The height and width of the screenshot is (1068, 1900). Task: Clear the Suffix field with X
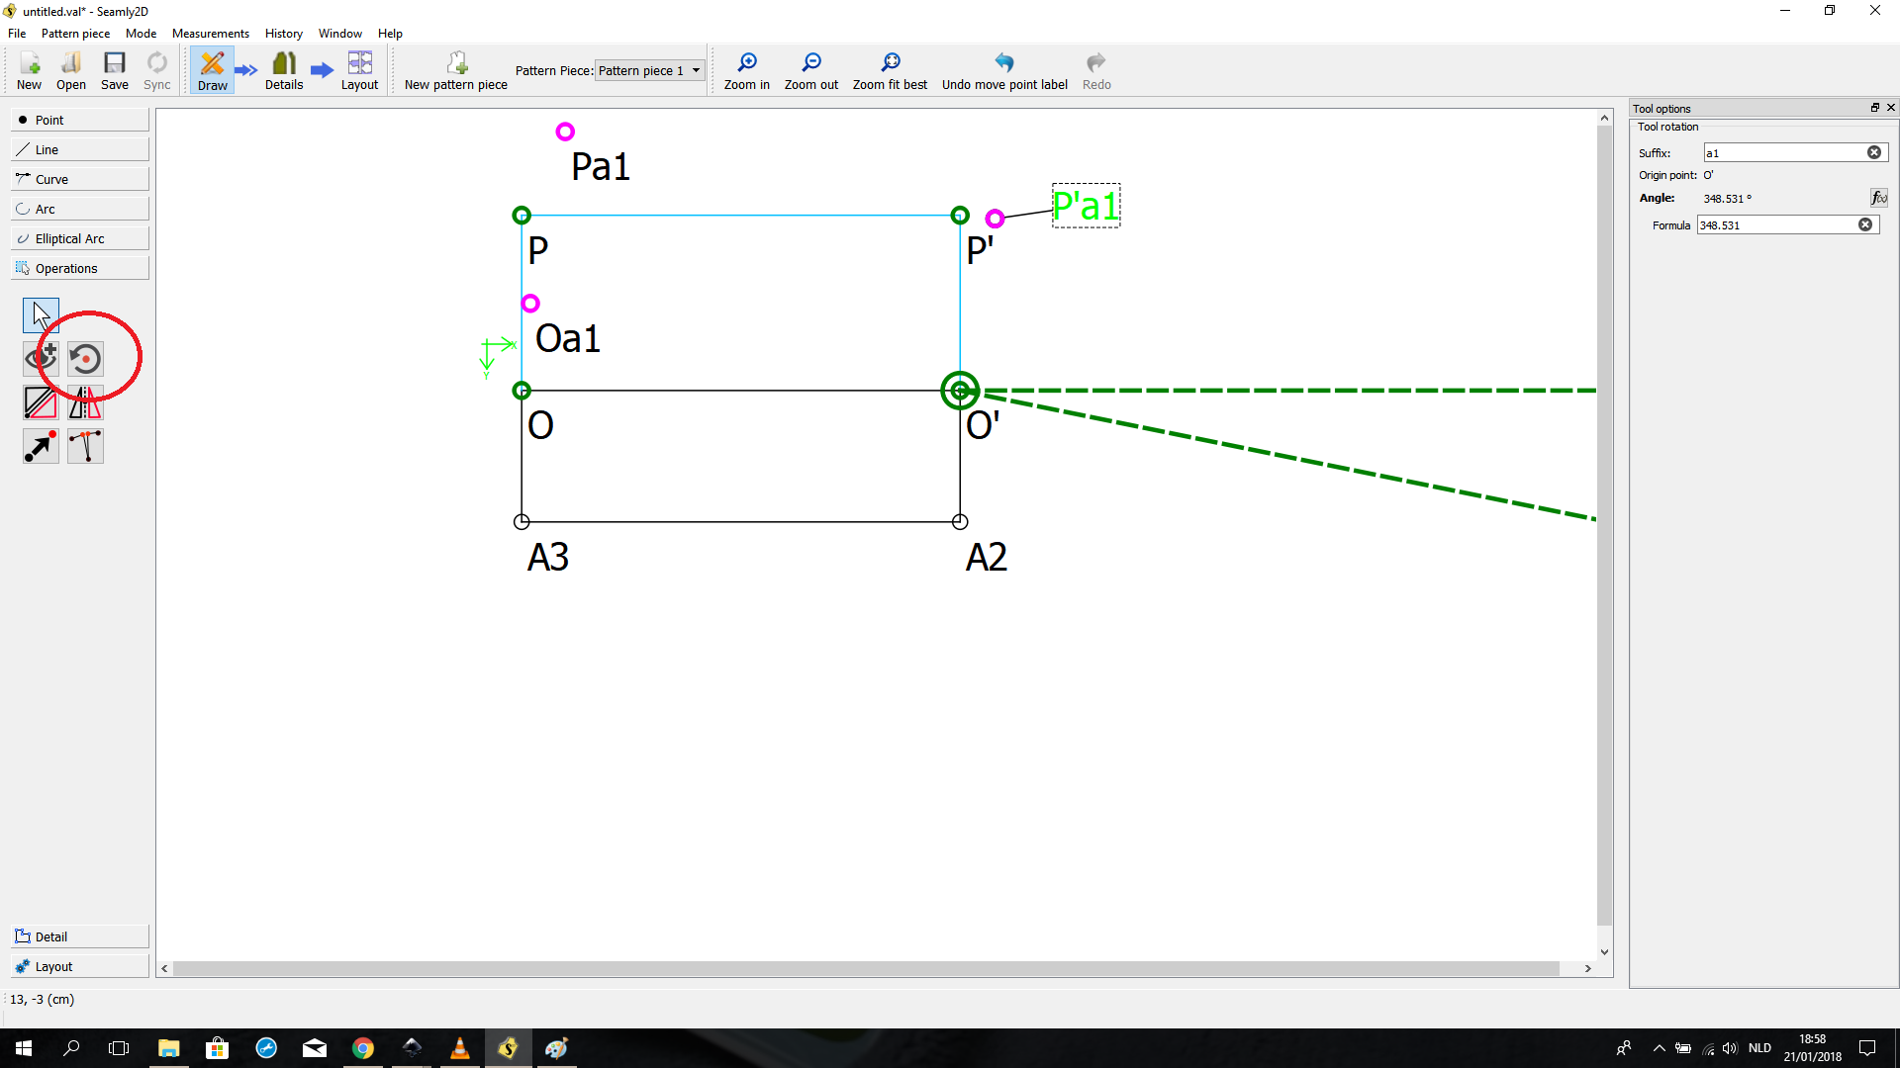pos(1873,152)
